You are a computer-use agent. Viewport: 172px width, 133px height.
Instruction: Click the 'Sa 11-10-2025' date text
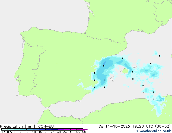[x=114, y=126]
